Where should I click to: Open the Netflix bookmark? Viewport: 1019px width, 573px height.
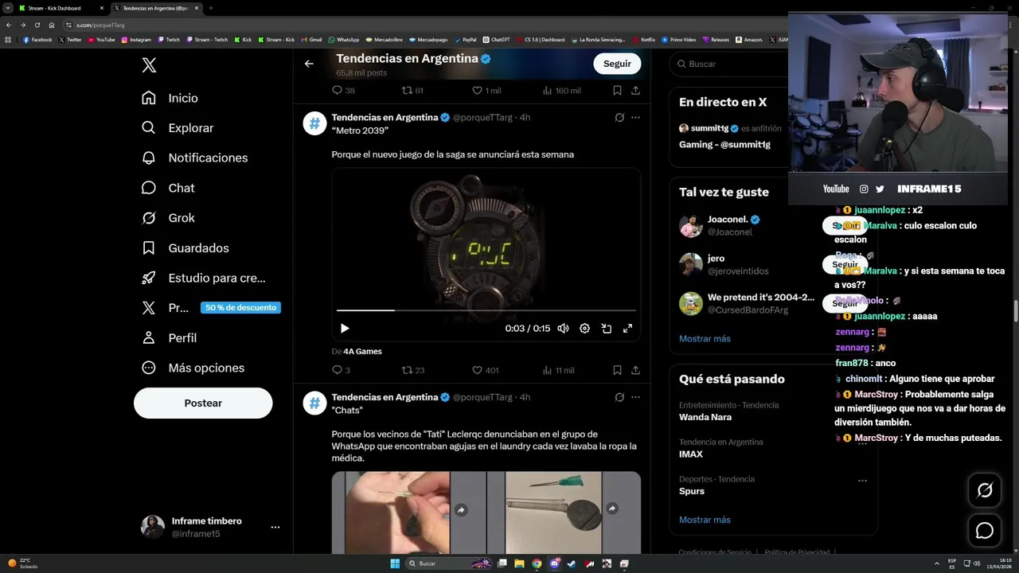(644, 39)
